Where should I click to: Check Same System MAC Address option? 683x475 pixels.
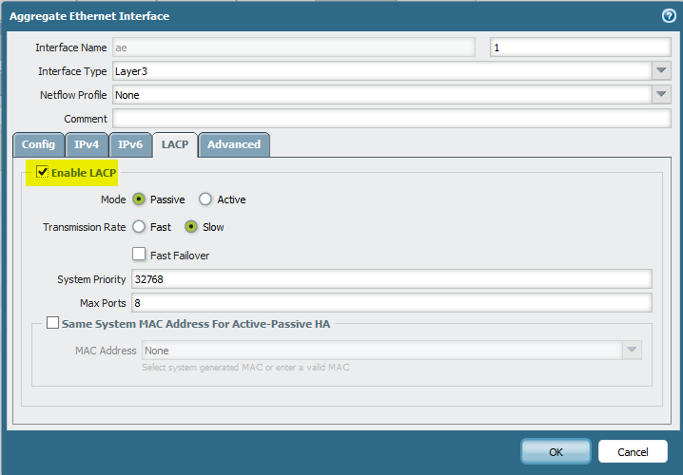(x=52, y=325)
